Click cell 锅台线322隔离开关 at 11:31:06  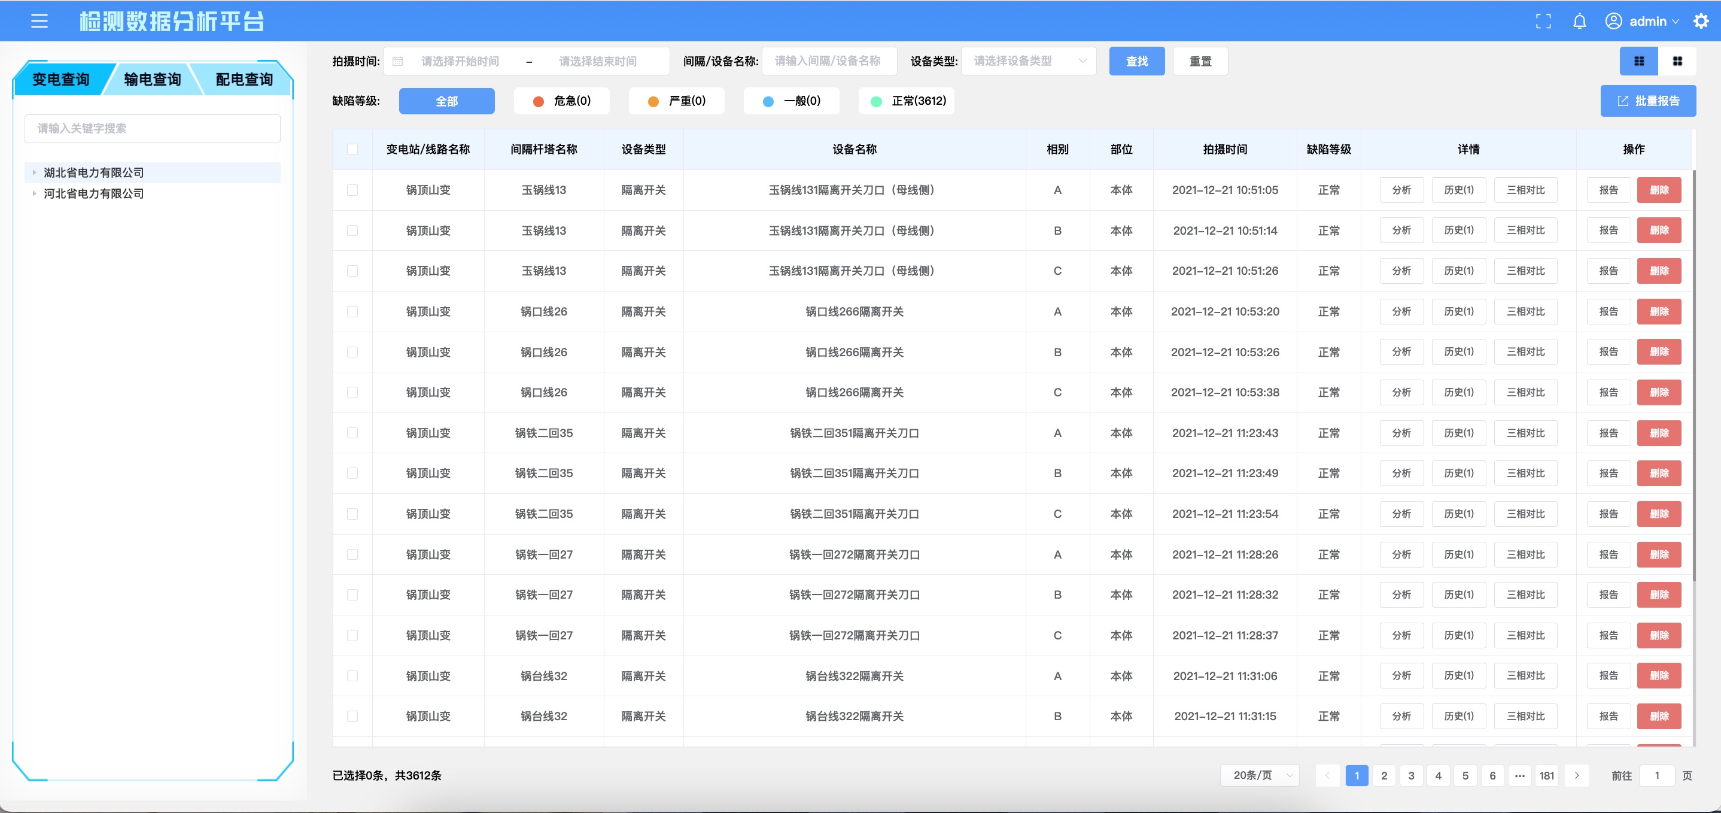coord(855,676)
